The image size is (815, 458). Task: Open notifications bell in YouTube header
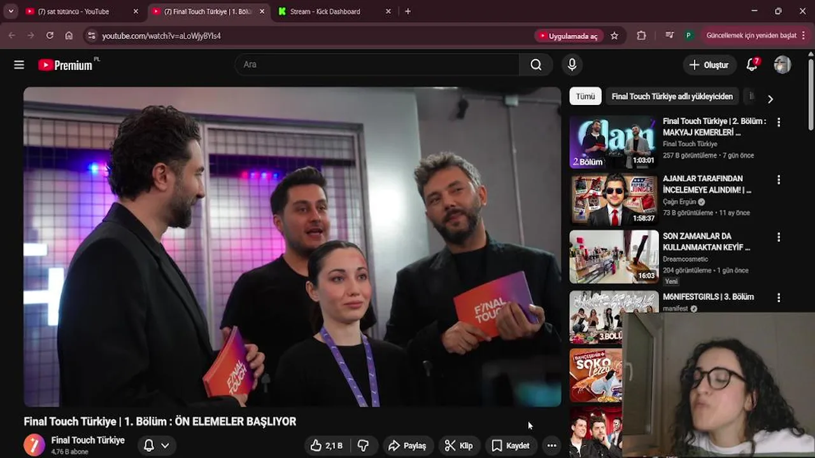tap(752, 64)
